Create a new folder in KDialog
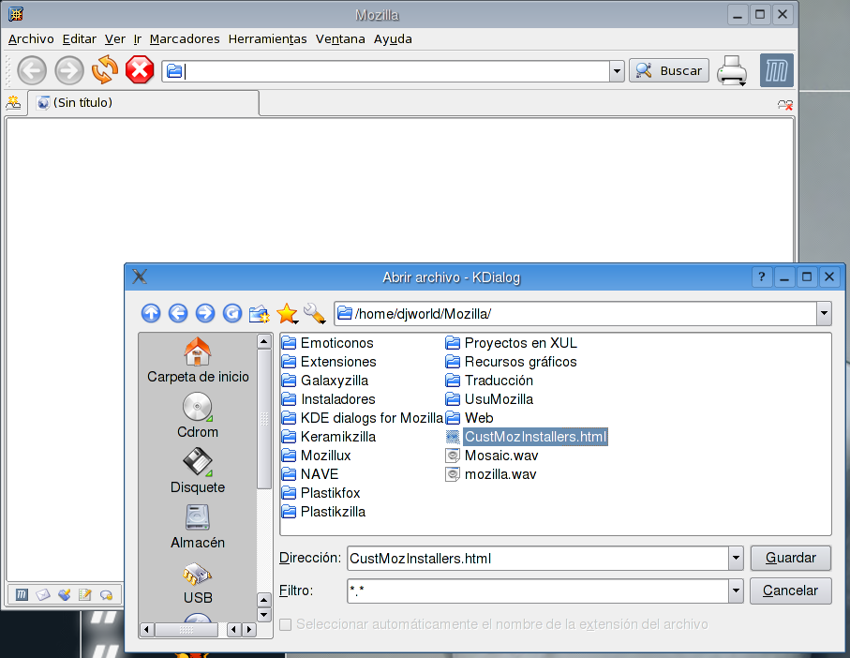 click(260, 314)
